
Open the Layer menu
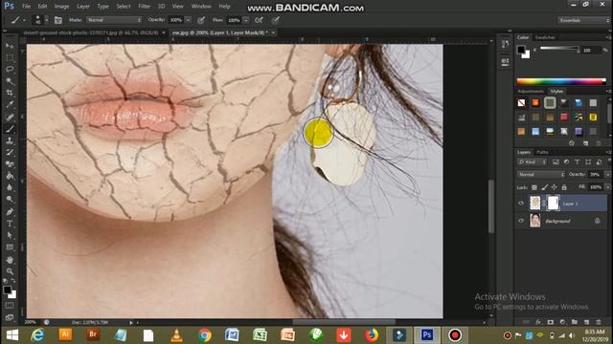[83, 7]
